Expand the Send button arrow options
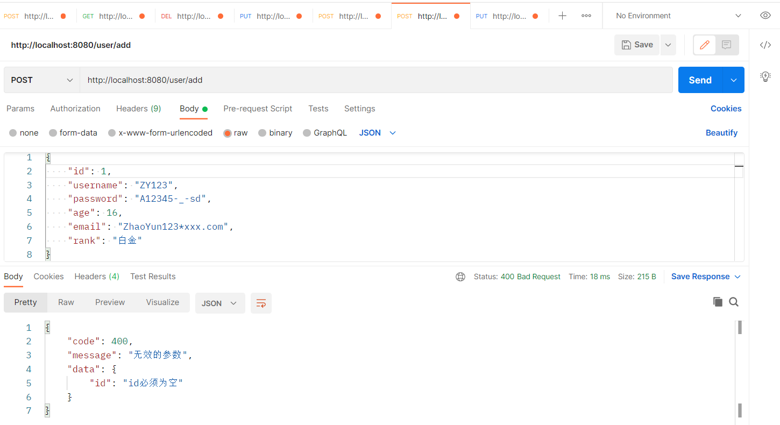This screenshot has width=780, height=425. (x=734, y=80)
